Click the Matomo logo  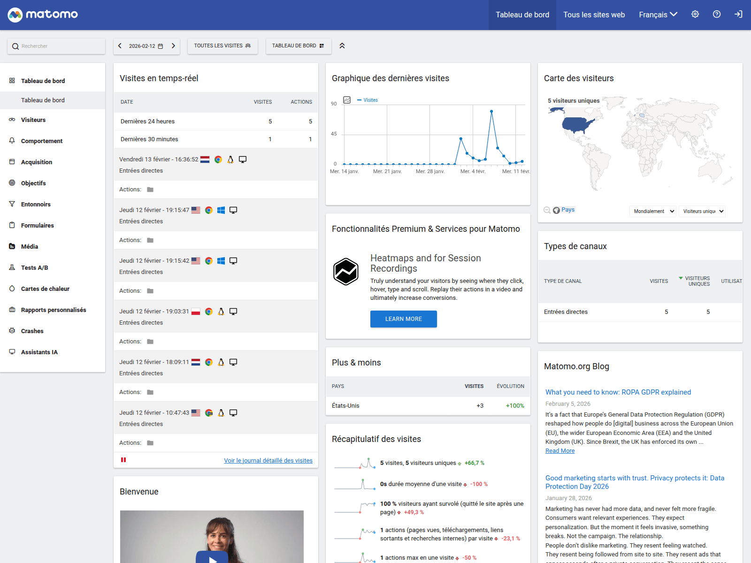click(x=43, y=15)
